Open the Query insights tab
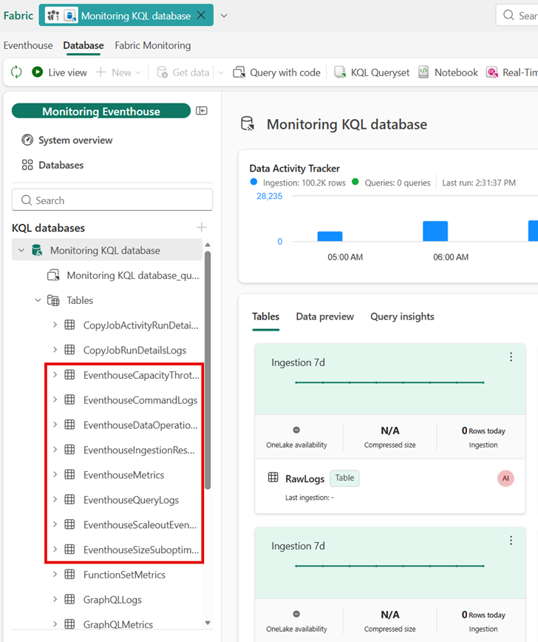 coord(402,317)
